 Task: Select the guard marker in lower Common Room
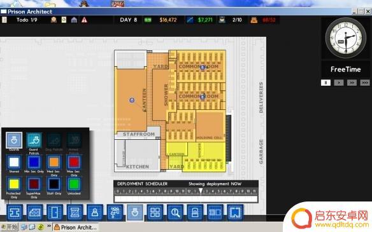(203, 97)
